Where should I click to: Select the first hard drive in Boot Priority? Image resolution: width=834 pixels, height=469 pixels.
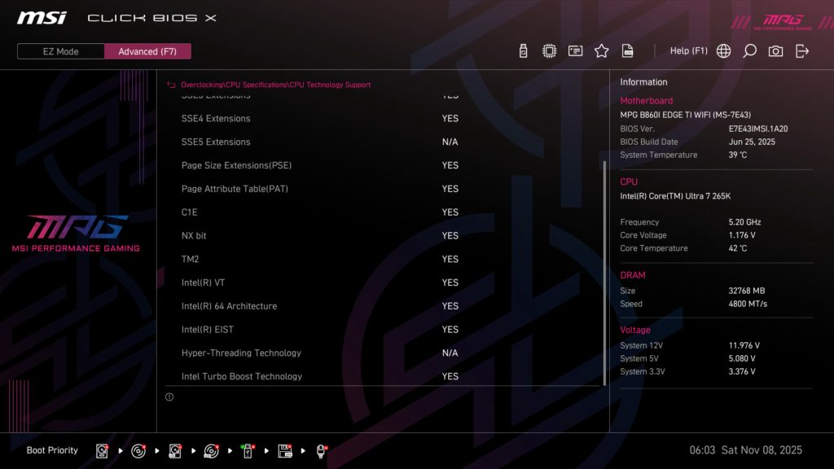point(100,450)
